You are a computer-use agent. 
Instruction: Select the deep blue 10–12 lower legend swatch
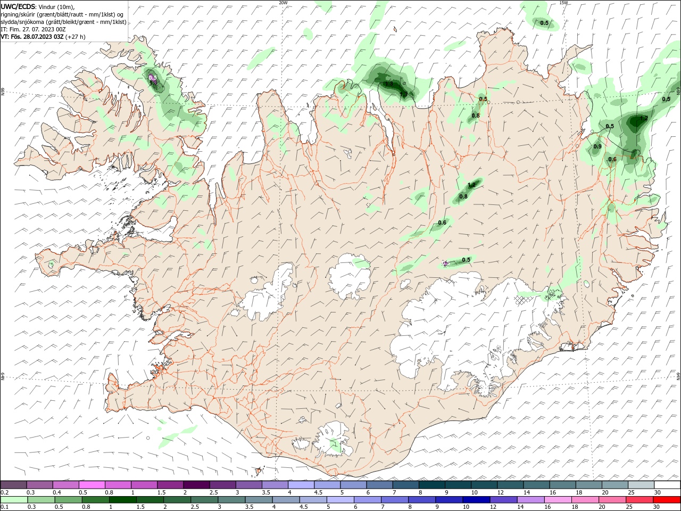click(476, 500)
